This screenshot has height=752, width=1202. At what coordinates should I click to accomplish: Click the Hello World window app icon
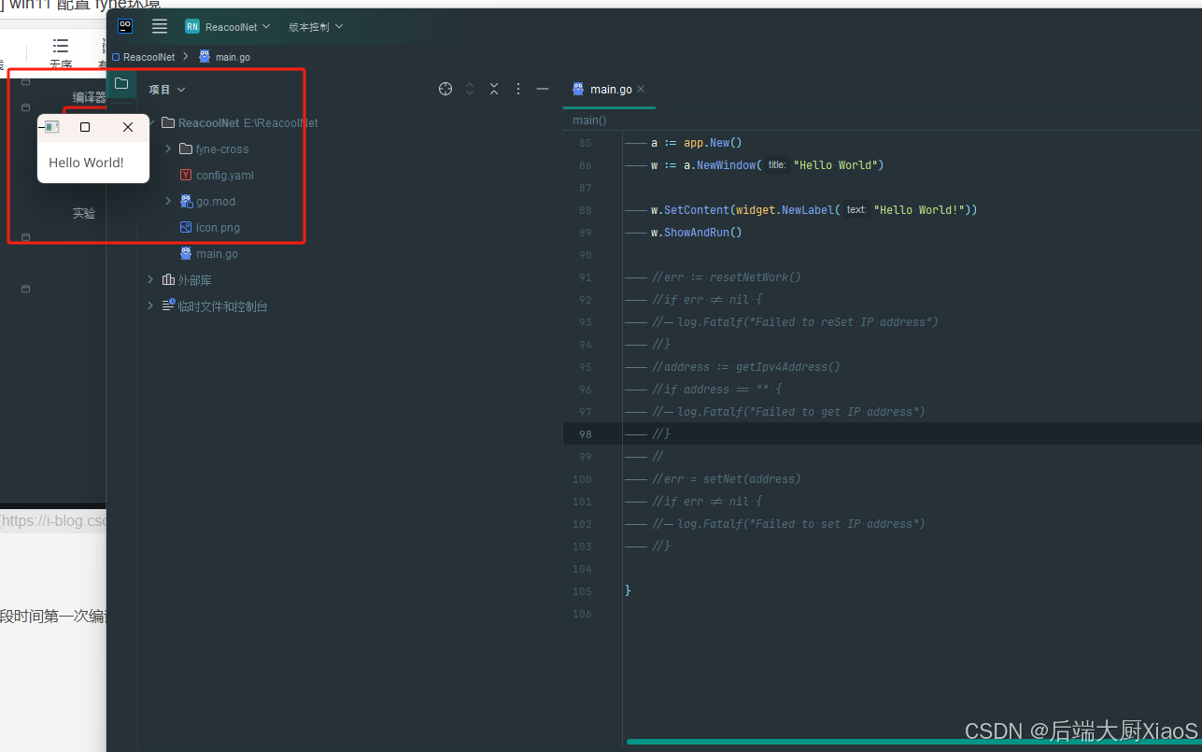(52, 127)
